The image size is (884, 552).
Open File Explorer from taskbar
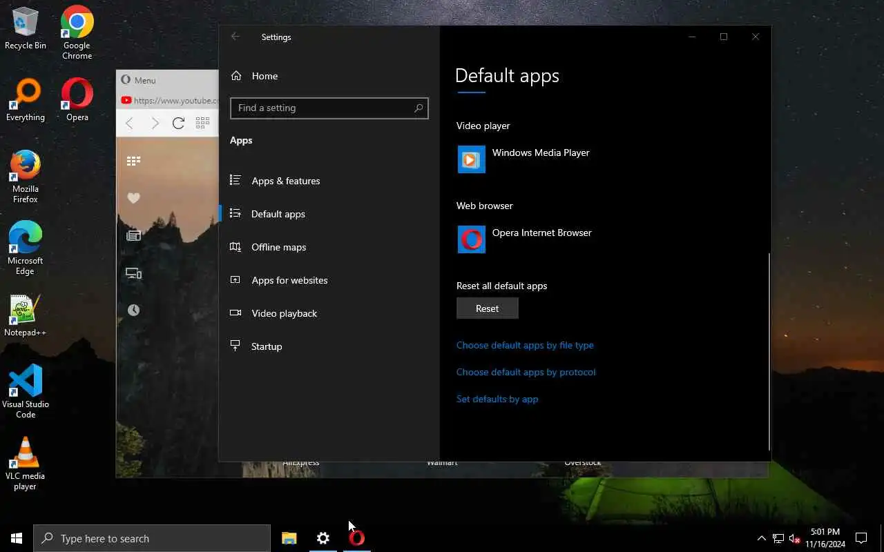coord(289,538)
